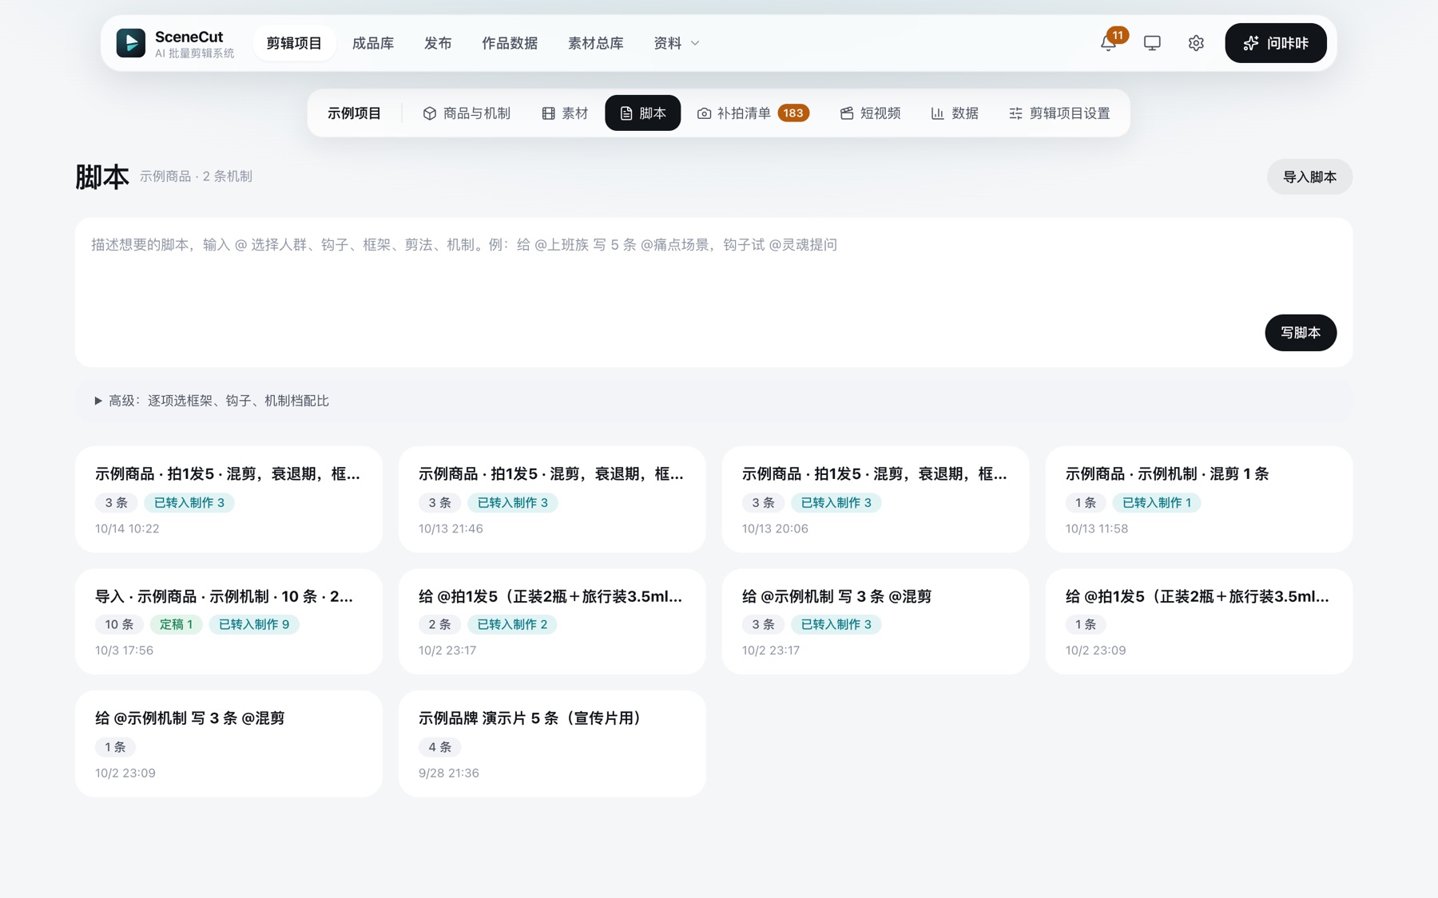Switch to the 成品库 tab
Image resolution: width=1438 pixels, height=898 pixels.
373,43
